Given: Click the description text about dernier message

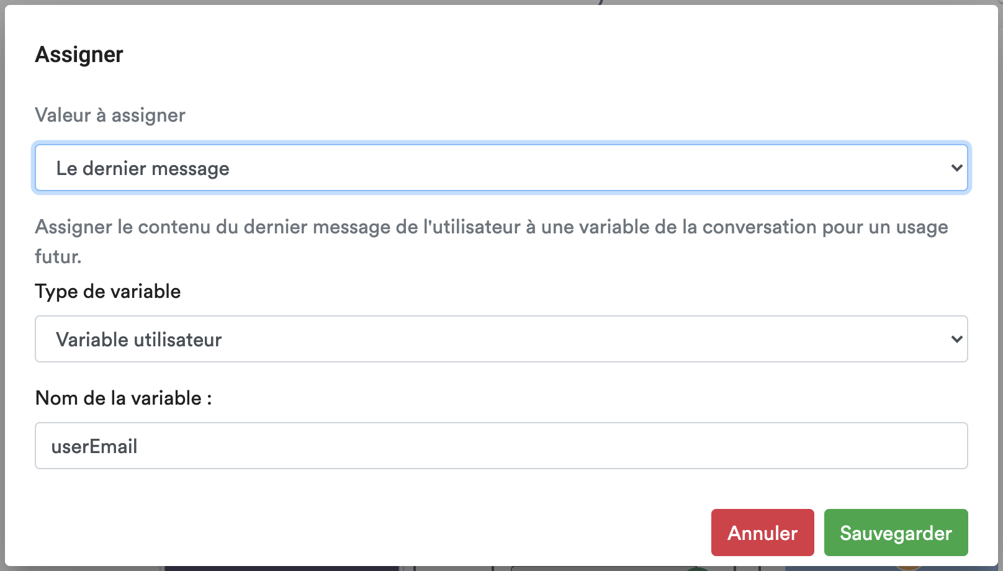Looking at the screenshot, I should tap(492, 241).
